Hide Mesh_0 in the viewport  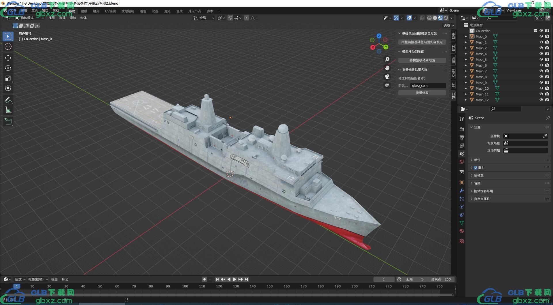(541, 37)
